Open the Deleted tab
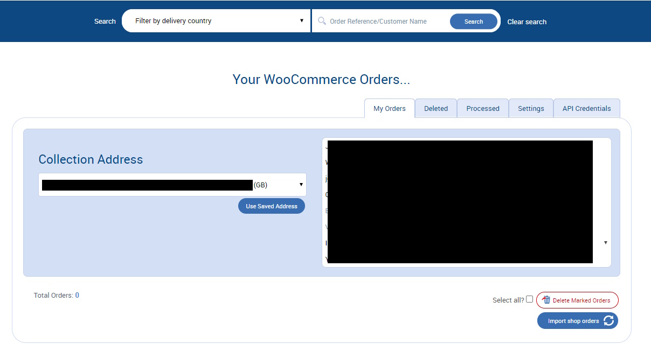Image resolution: width=651 pixels, height=351 pixels. (436, 108)
